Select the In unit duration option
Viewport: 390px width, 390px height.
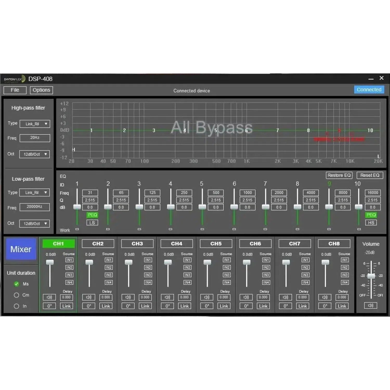coord(17,306)
